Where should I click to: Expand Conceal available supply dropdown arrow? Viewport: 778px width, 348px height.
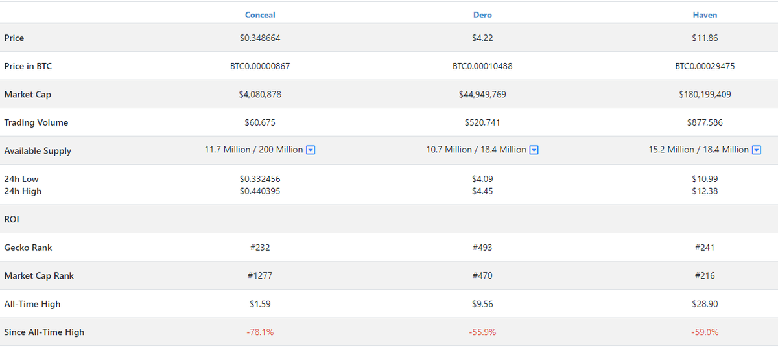click(311, 150)
